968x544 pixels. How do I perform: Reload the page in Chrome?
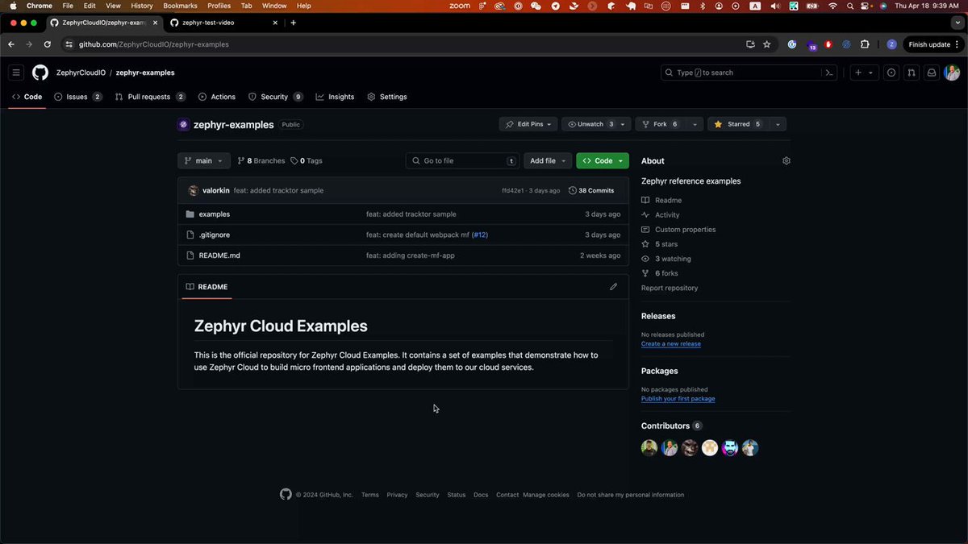point(48,44)
